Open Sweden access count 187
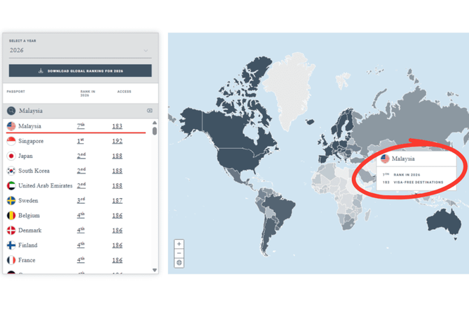The width and height of the screenshot is (469, 313). tap(117, 201)
